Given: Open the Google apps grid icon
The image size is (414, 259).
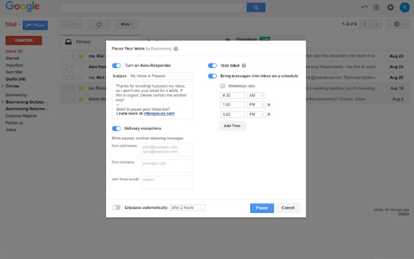Looking at the screenshot, I should point(376,7).
